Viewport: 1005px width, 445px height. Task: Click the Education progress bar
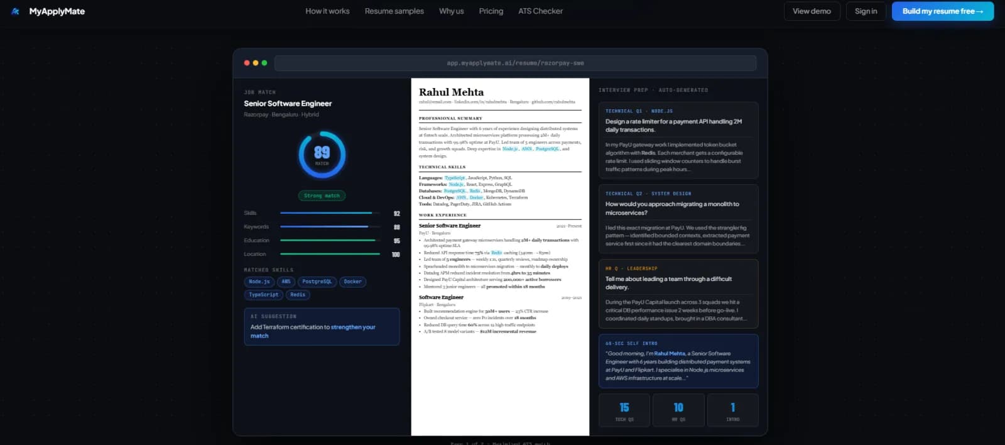[330, 240]
